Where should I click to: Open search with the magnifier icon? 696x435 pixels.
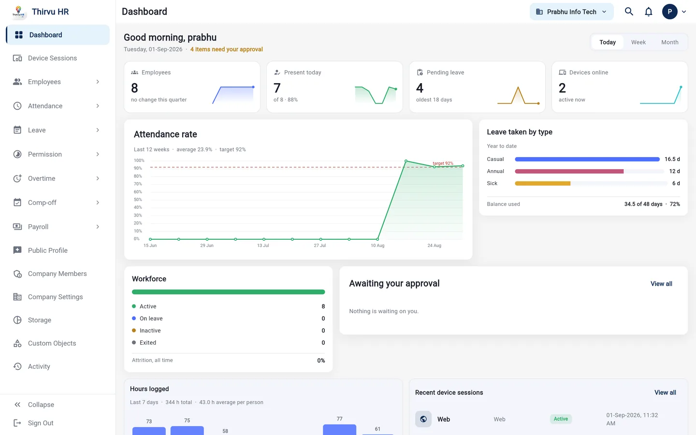[x=629, y=12]
